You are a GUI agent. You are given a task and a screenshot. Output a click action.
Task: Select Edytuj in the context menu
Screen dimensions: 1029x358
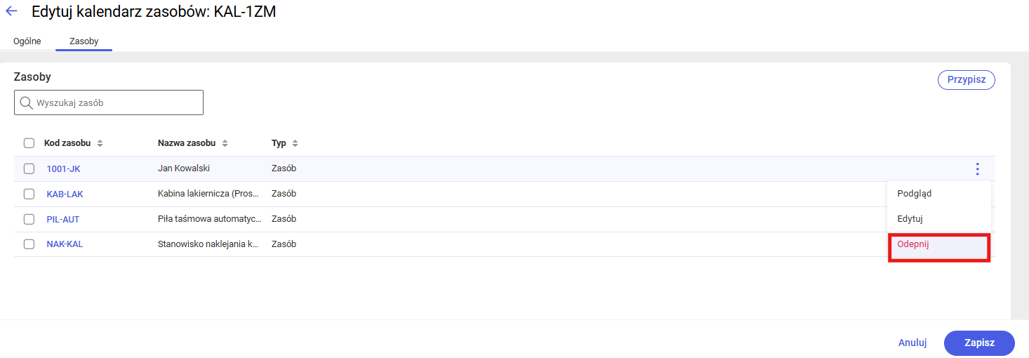910,219
